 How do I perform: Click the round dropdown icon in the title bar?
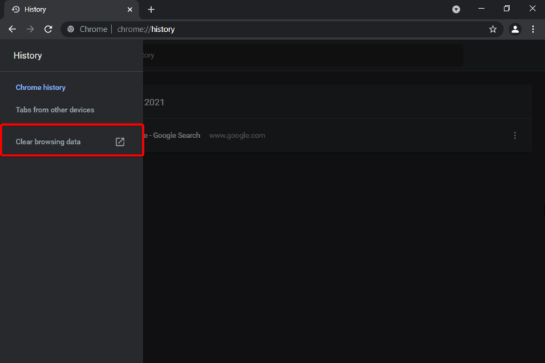point(456,9)
